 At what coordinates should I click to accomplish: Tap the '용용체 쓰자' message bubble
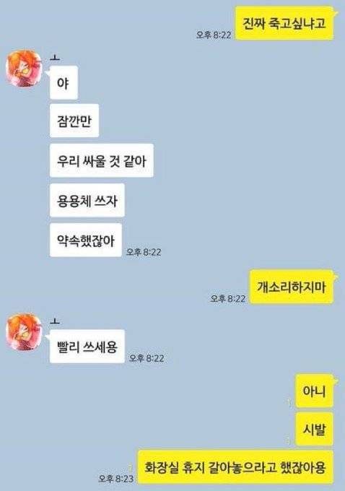[87, 201]
